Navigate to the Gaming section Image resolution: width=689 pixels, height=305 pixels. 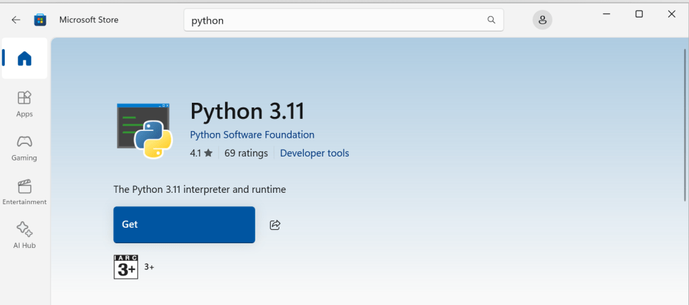pos(24,148)
